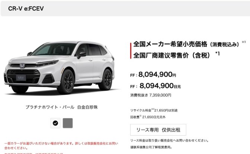The height and width of the screenshot is (154, 250).
Task: Select the gray body color swatch
Action: pyautogui.click(x=68, y=123)
